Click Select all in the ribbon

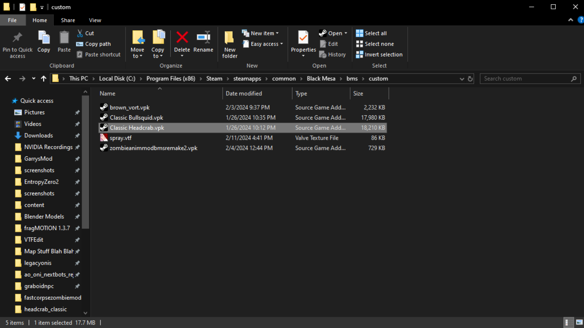point(371,33)
